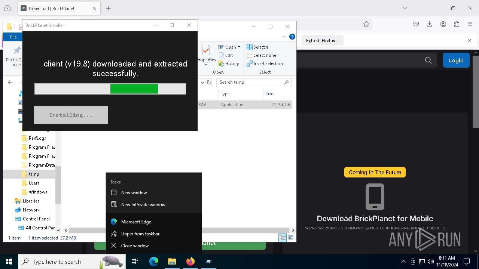Click Edit in Explorer ribbon
The width and height of the screenshot is (479, 269).
point(226,55)
